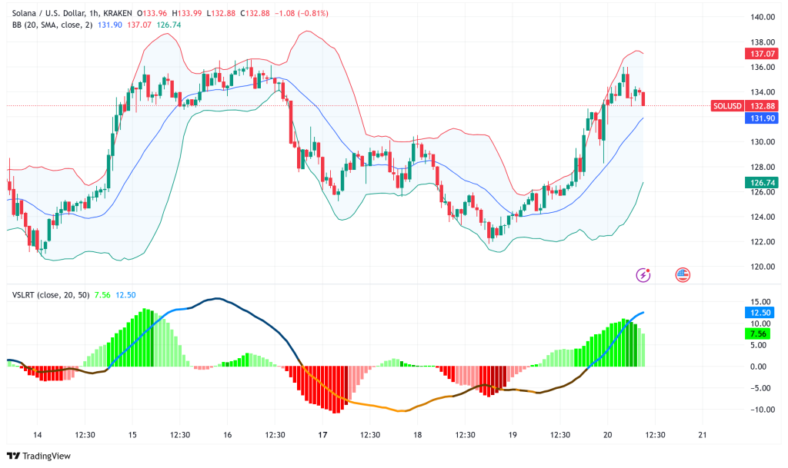Viewport: 788px width, 468px height.
Task: Click the 130.00 price axis label
Action: click(763, 142)
